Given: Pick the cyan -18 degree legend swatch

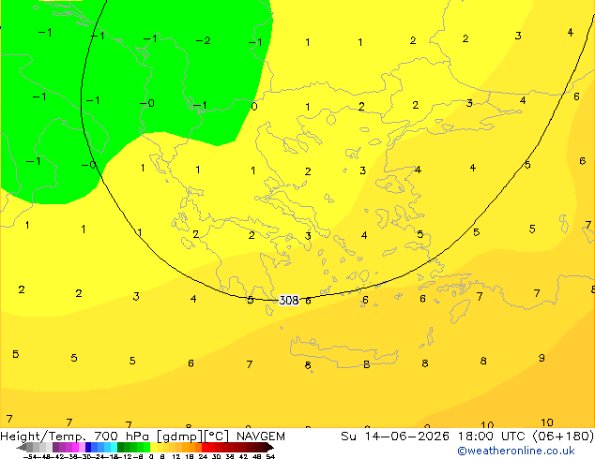Looking at the screenshot, I should 114,447.
